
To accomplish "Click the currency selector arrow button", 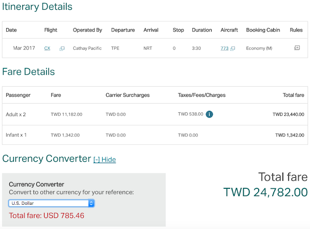I will pyautogui.click(x=91, y=203).
